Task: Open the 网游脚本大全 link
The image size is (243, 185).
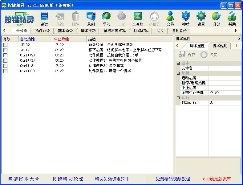Action: (x=24, y=179)
